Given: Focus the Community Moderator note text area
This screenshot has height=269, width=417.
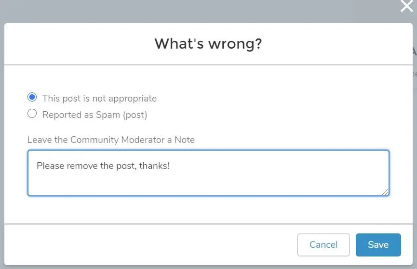Looking at the screenshot, I should coord(208,173).
